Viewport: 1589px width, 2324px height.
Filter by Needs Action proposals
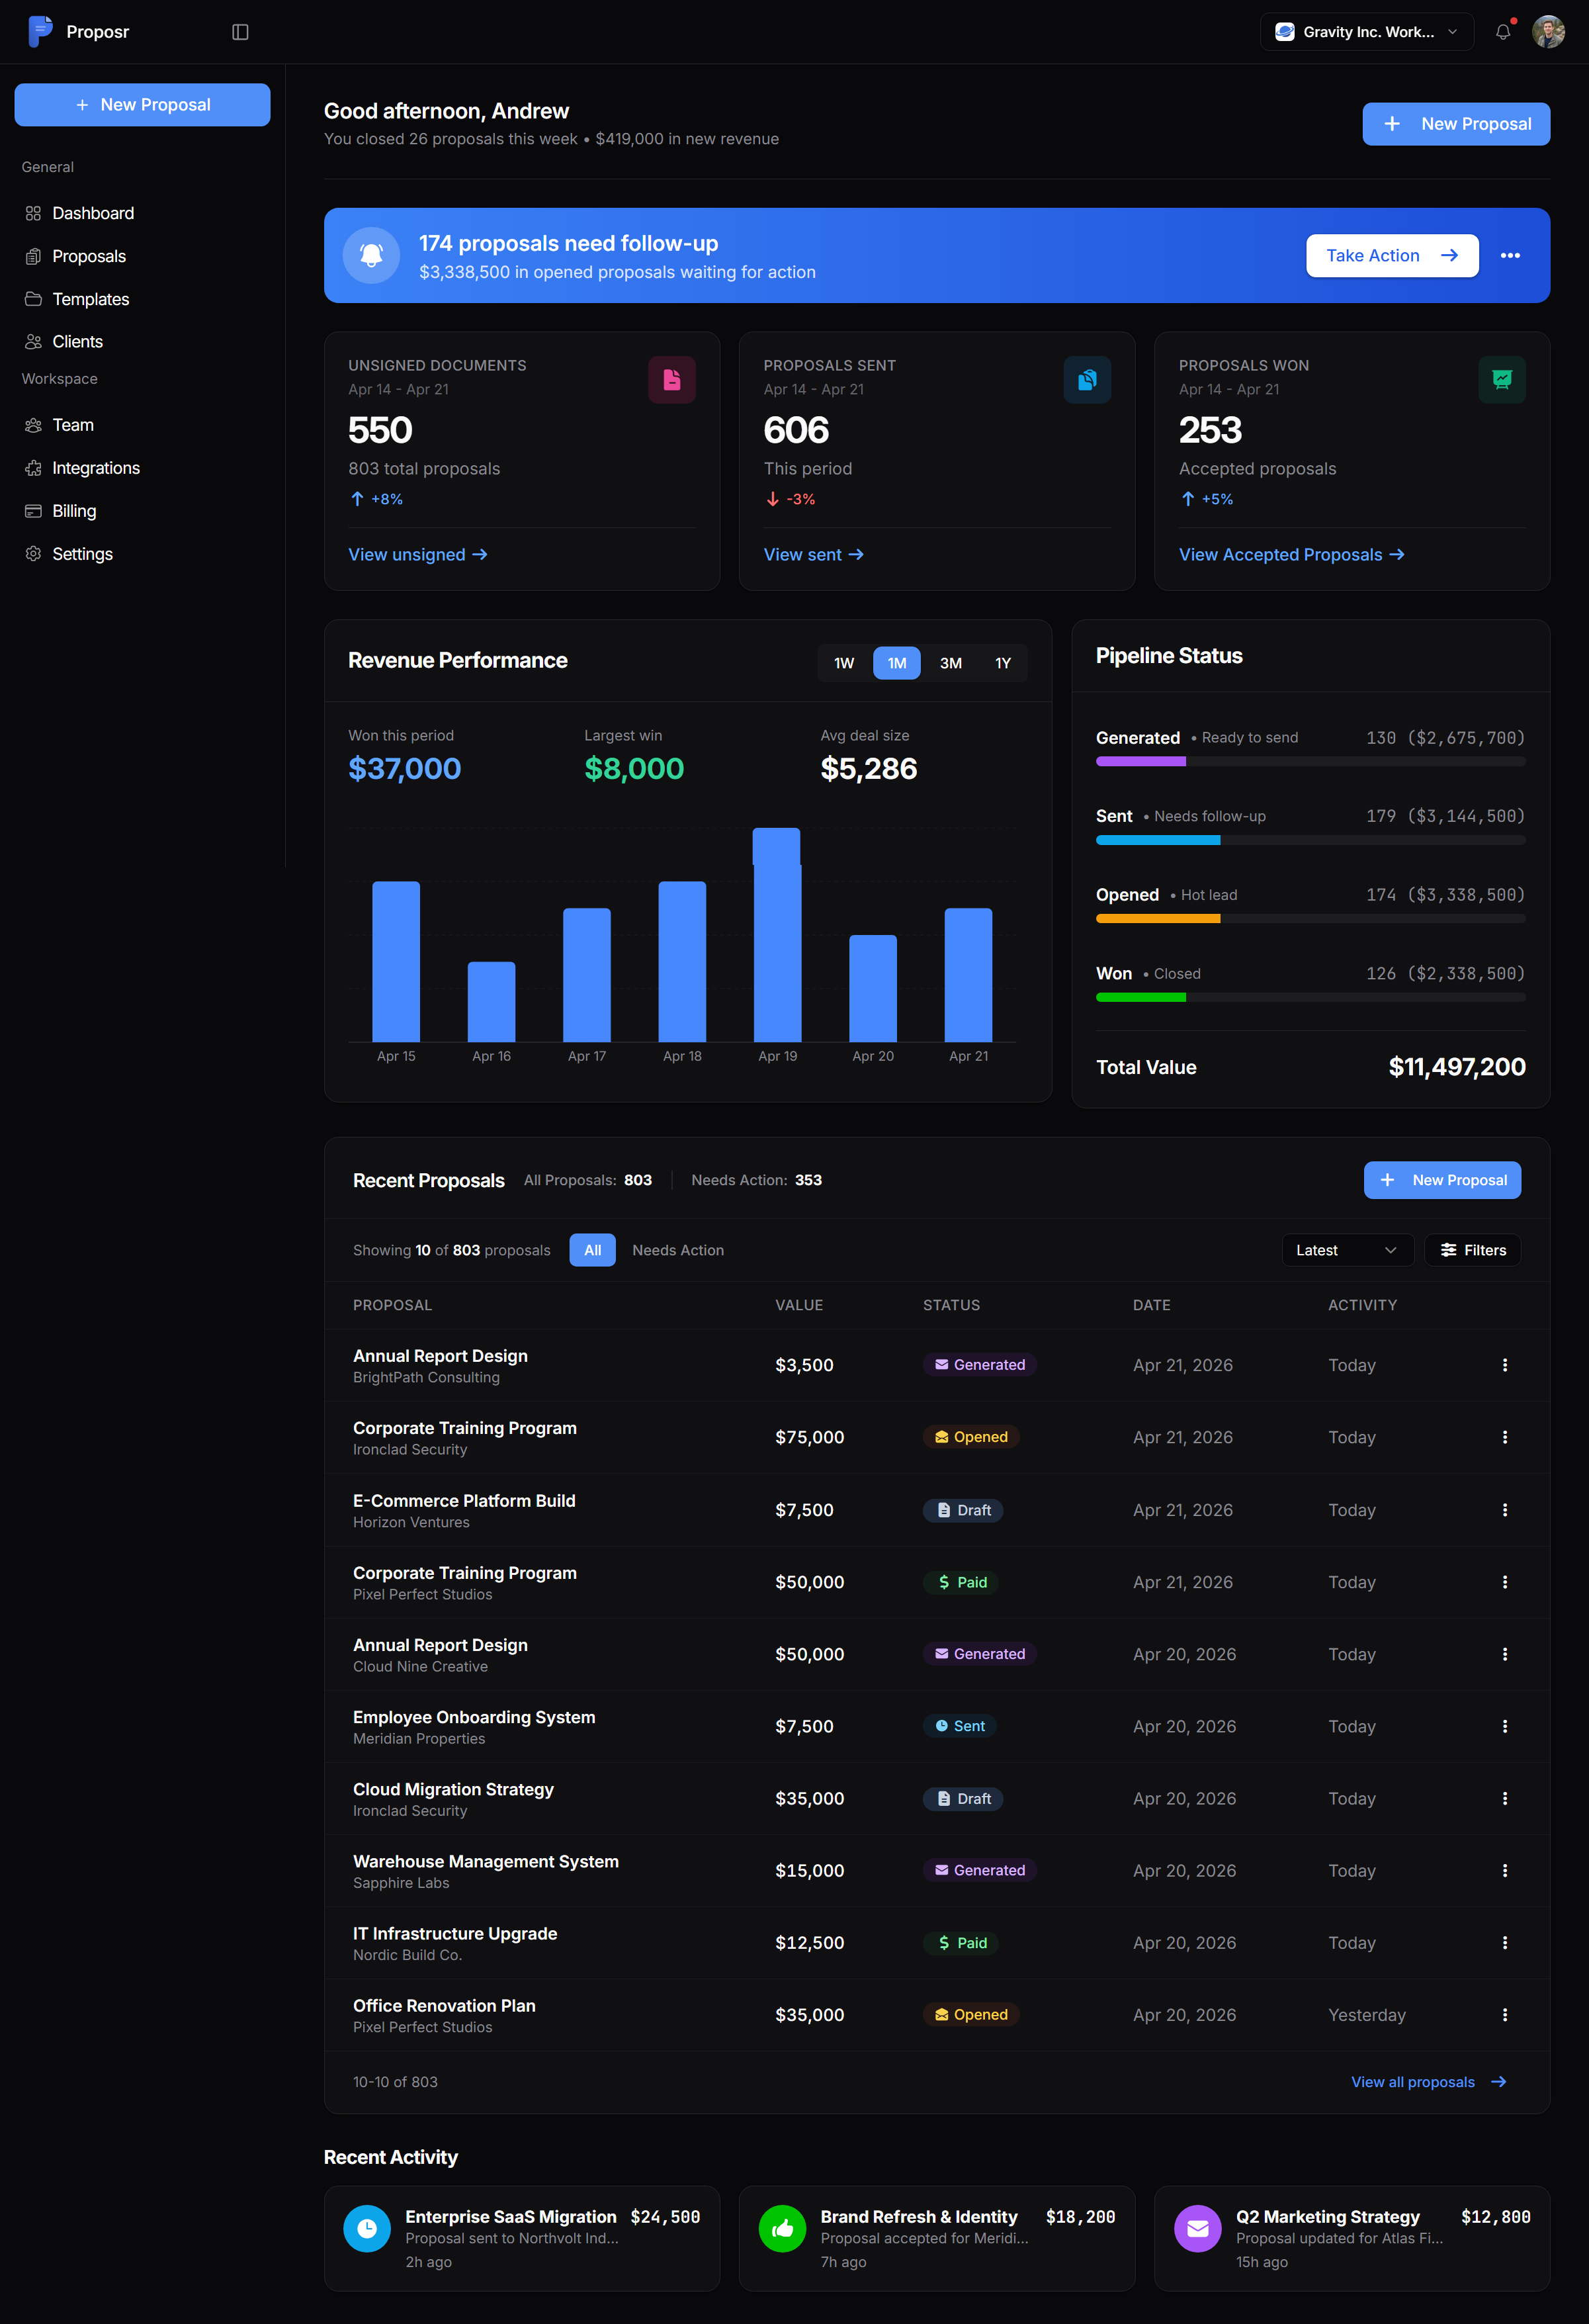(678, 1250)
